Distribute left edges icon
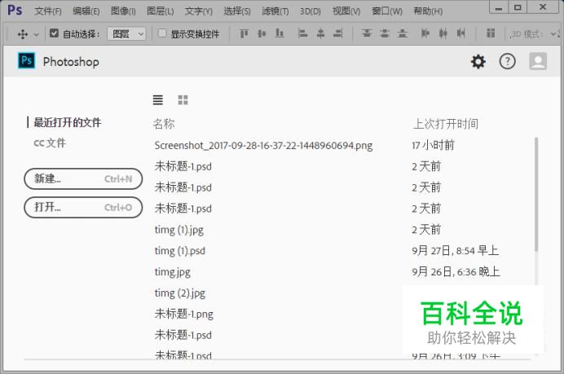 coord(425,33)
